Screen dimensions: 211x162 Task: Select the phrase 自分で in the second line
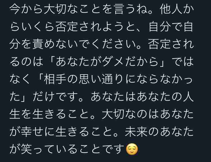(165, 27)
